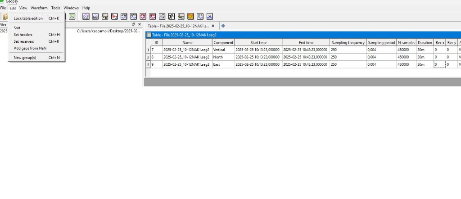Select New group(s) menu entry

coord(25,58)
